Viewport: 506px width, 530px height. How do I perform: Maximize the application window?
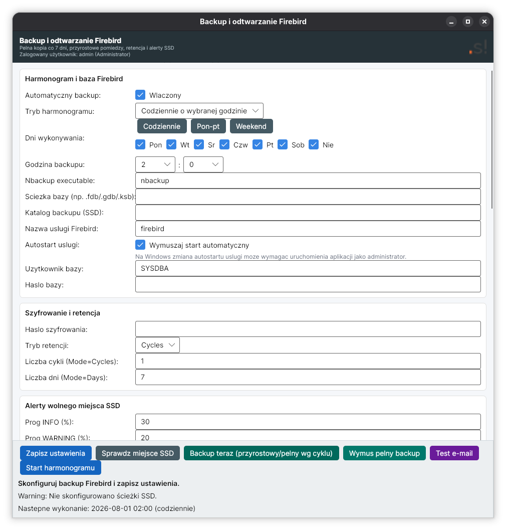(x=468, y=22)
